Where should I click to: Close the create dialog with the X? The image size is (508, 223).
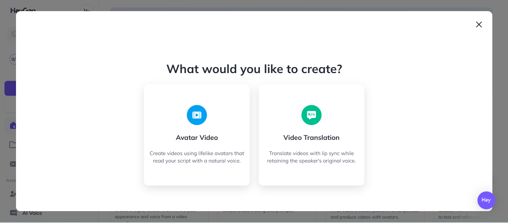(x=479, y=24)
